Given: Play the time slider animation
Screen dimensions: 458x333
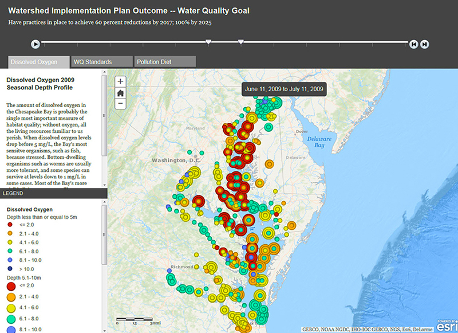Looking at the screenshot, I should (x=35, y=44).
